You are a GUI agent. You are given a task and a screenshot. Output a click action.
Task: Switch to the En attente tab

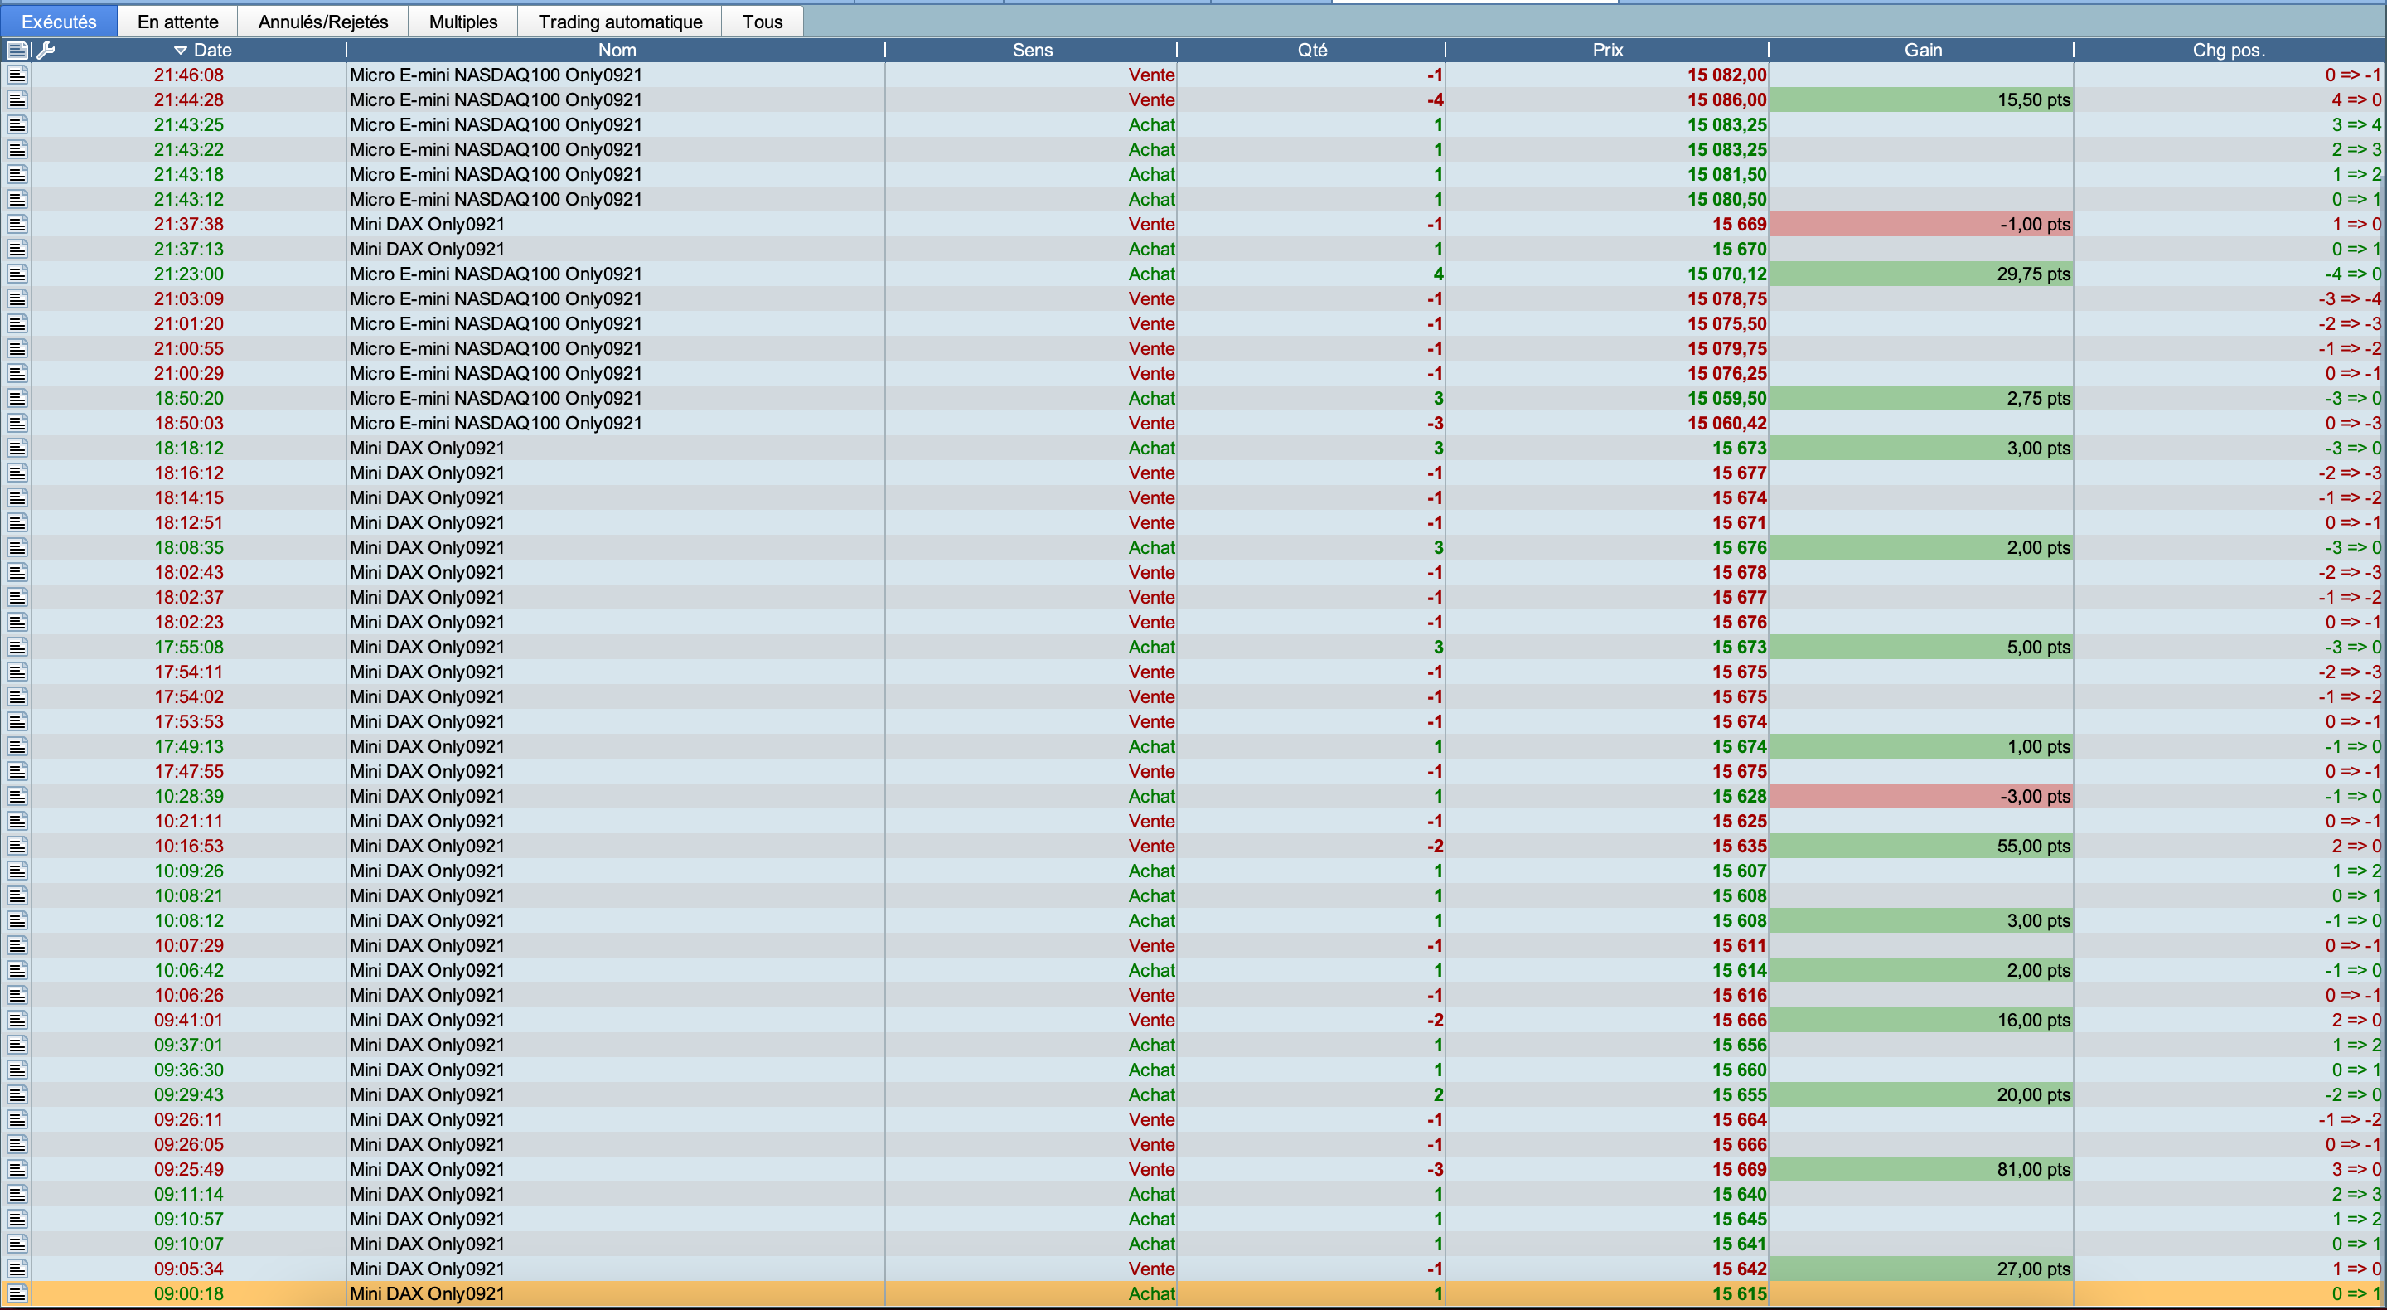[x=178, y=22]
